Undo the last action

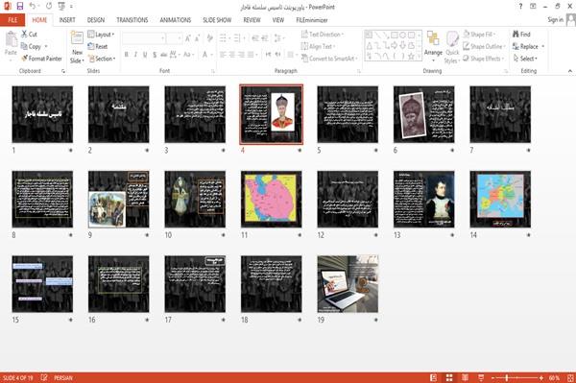pyautogui.click(x=33, y=7)
